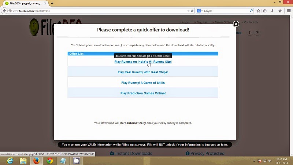Select the FilesDEO browser tab
This screenshot has height=165, width=293.
(x=26, y=3)
